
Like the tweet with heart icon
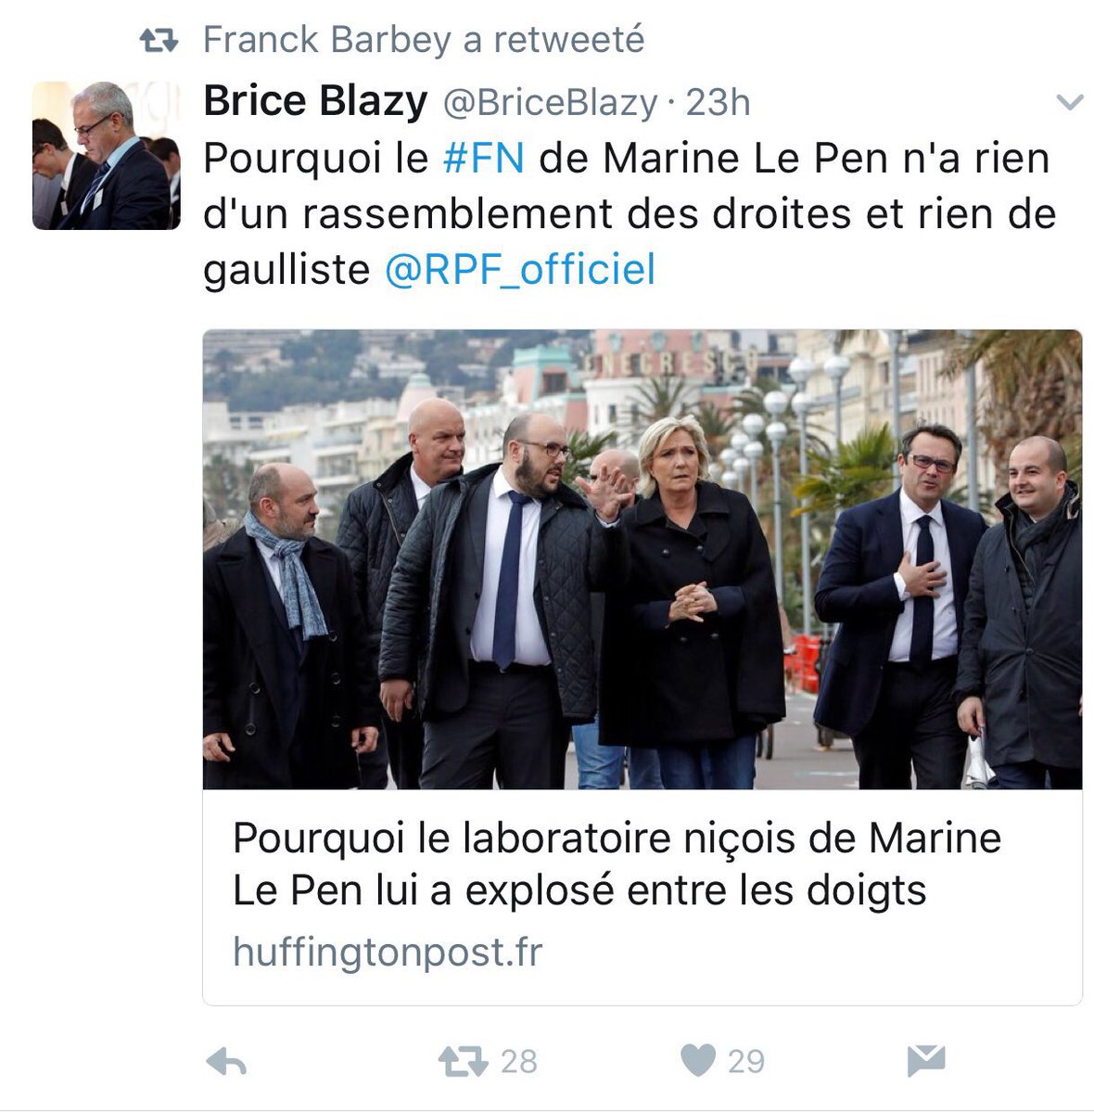point(698,1061)
